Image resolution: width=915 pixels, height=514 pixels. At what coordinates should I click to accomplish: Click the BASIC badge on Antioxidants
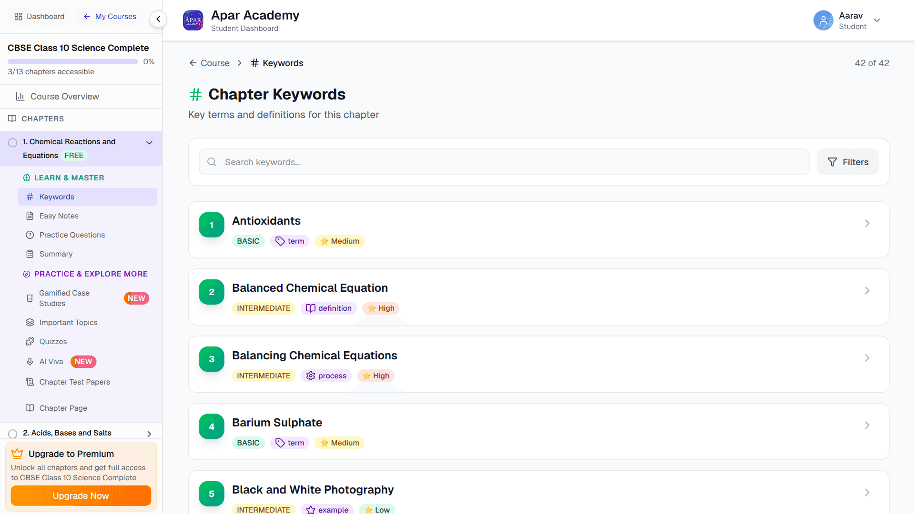(x=248, y=241)
